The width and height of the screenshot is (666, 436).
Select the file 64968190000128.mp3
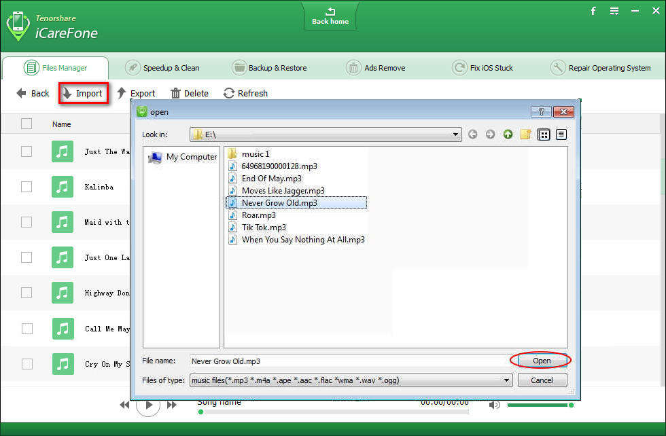(x=273, y=166)
